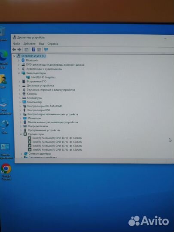Screen dimensions: 174x232
Task: Click the Контроллеры USB category icon
Action: pyautogui.click(x=24, y=110)
